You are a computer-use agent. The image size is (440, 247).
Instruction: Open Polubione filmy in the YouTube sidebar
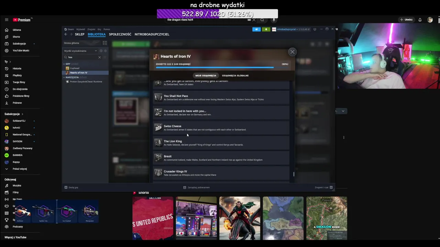pos(21,96)
